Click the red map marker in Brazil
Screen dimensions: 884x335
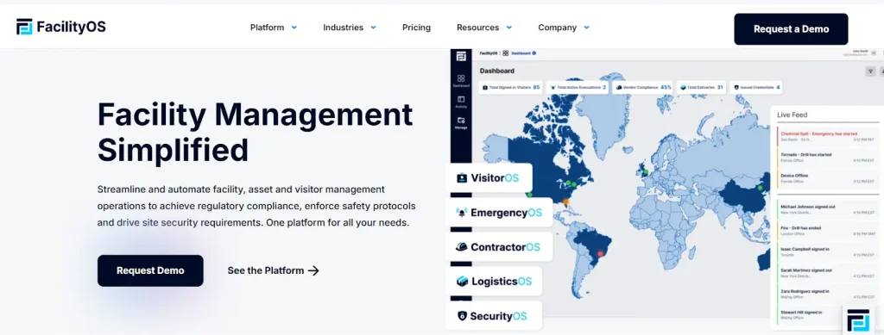coord(601,253)
